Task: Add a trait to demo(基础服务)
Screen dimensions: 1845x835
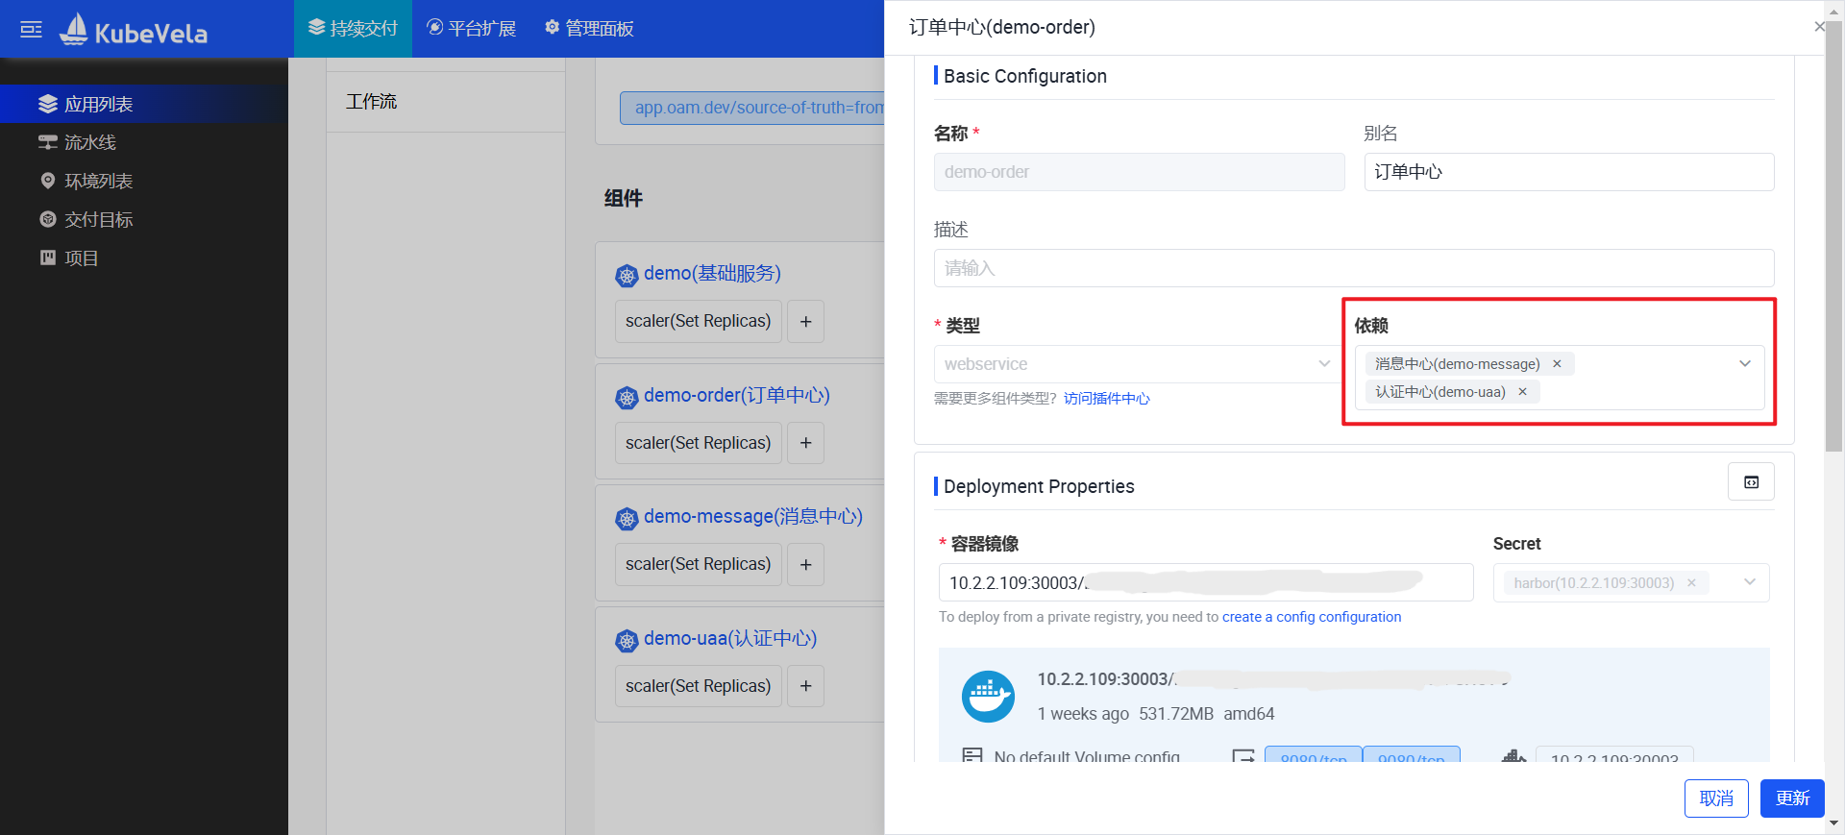Action: point(805,321)
